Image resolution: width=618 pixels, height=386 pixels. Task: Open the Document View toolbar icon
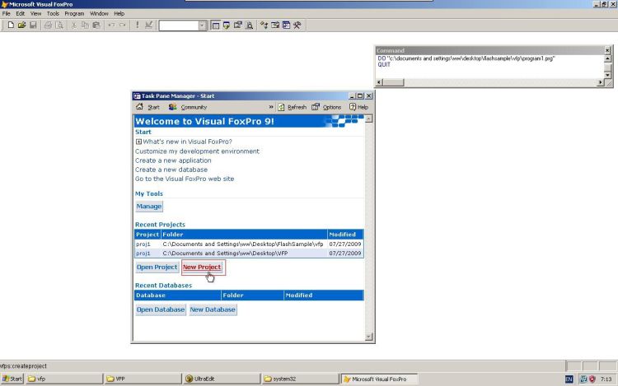tap(249, 26)
